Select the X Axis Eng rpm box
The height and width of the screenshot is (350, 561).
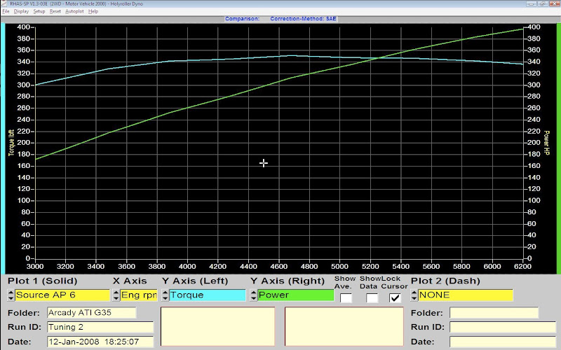coord(139,295)
